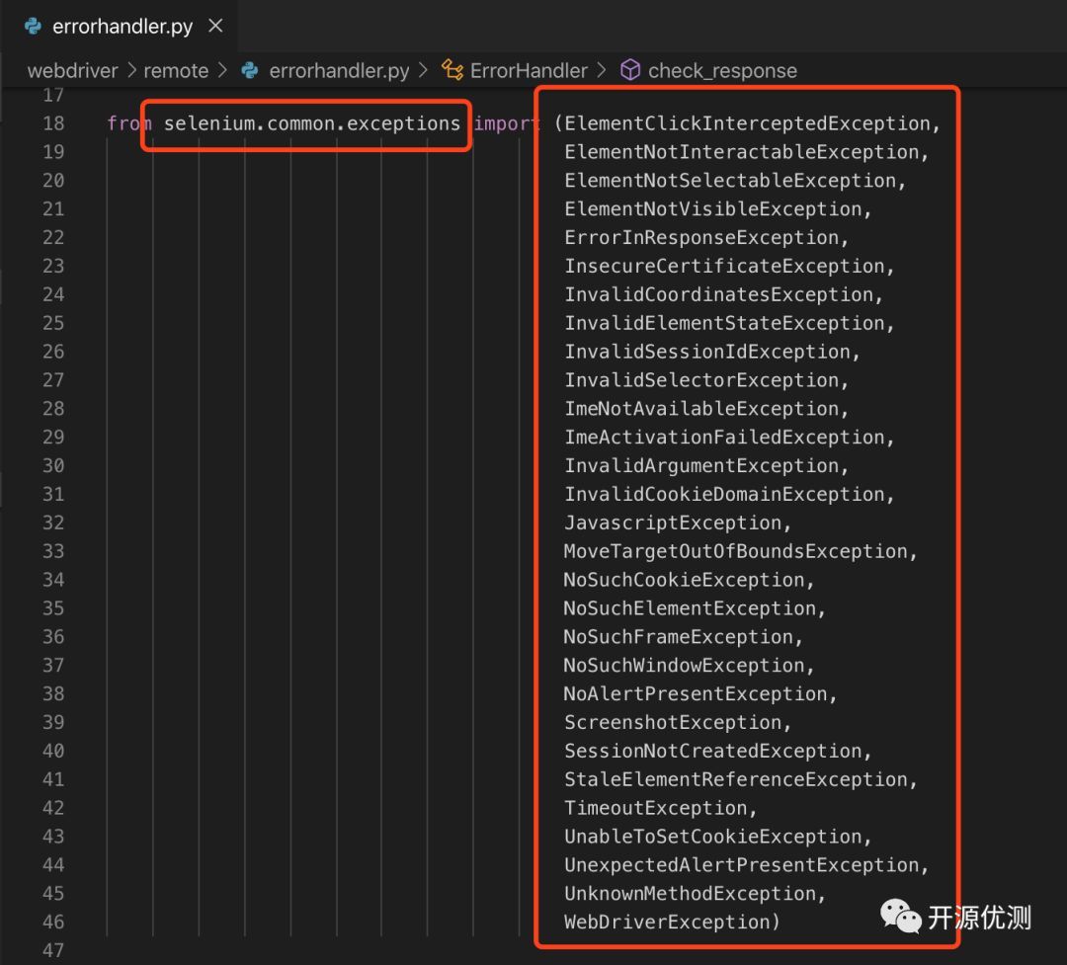Screen dimensions: 1067x965
Task: Click UnexpectedAlertPresentException on line 44
Action: (742, 865)
